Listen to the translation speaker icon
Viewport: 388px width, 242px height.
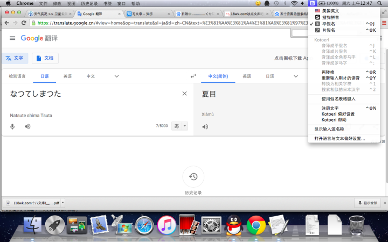(205, 127)
